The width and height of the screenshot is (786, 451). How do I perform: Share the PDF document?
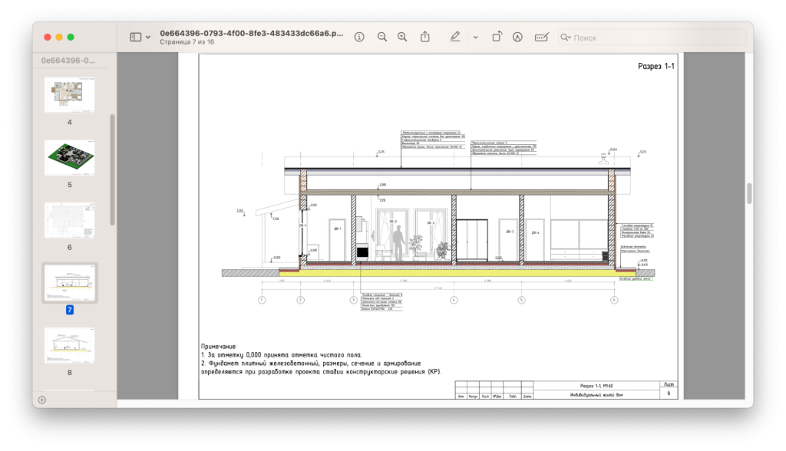coord(425,36)
